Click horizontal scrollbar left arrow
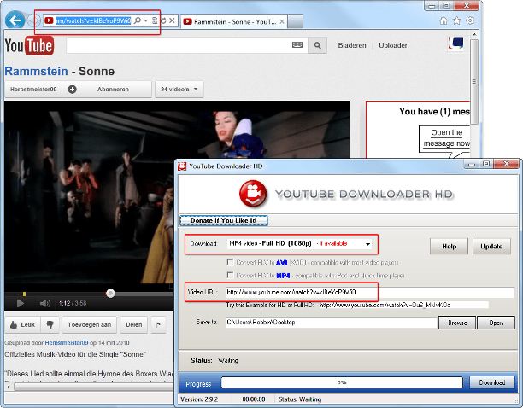523x408 pixels. click(9, 387)
